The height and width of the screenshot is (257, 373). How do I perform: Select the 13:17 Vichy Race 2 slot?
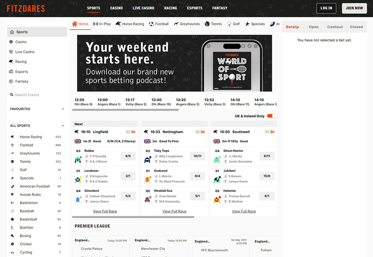(136, 102)
